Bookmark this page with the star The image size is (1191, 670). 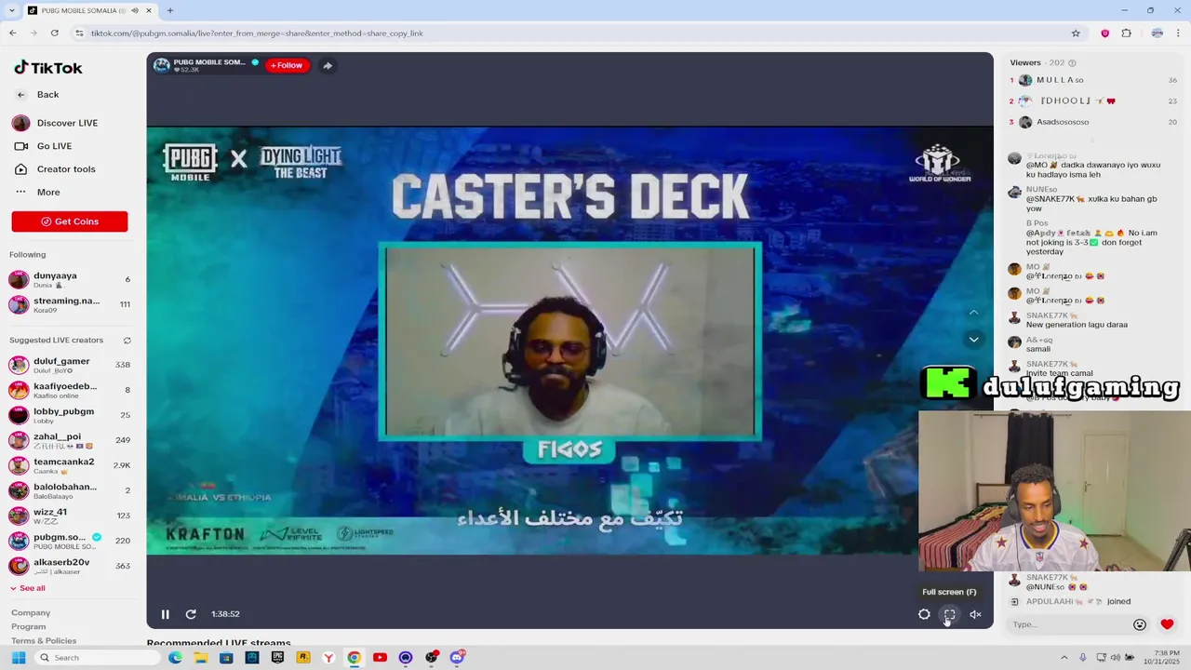point(1076,33)
